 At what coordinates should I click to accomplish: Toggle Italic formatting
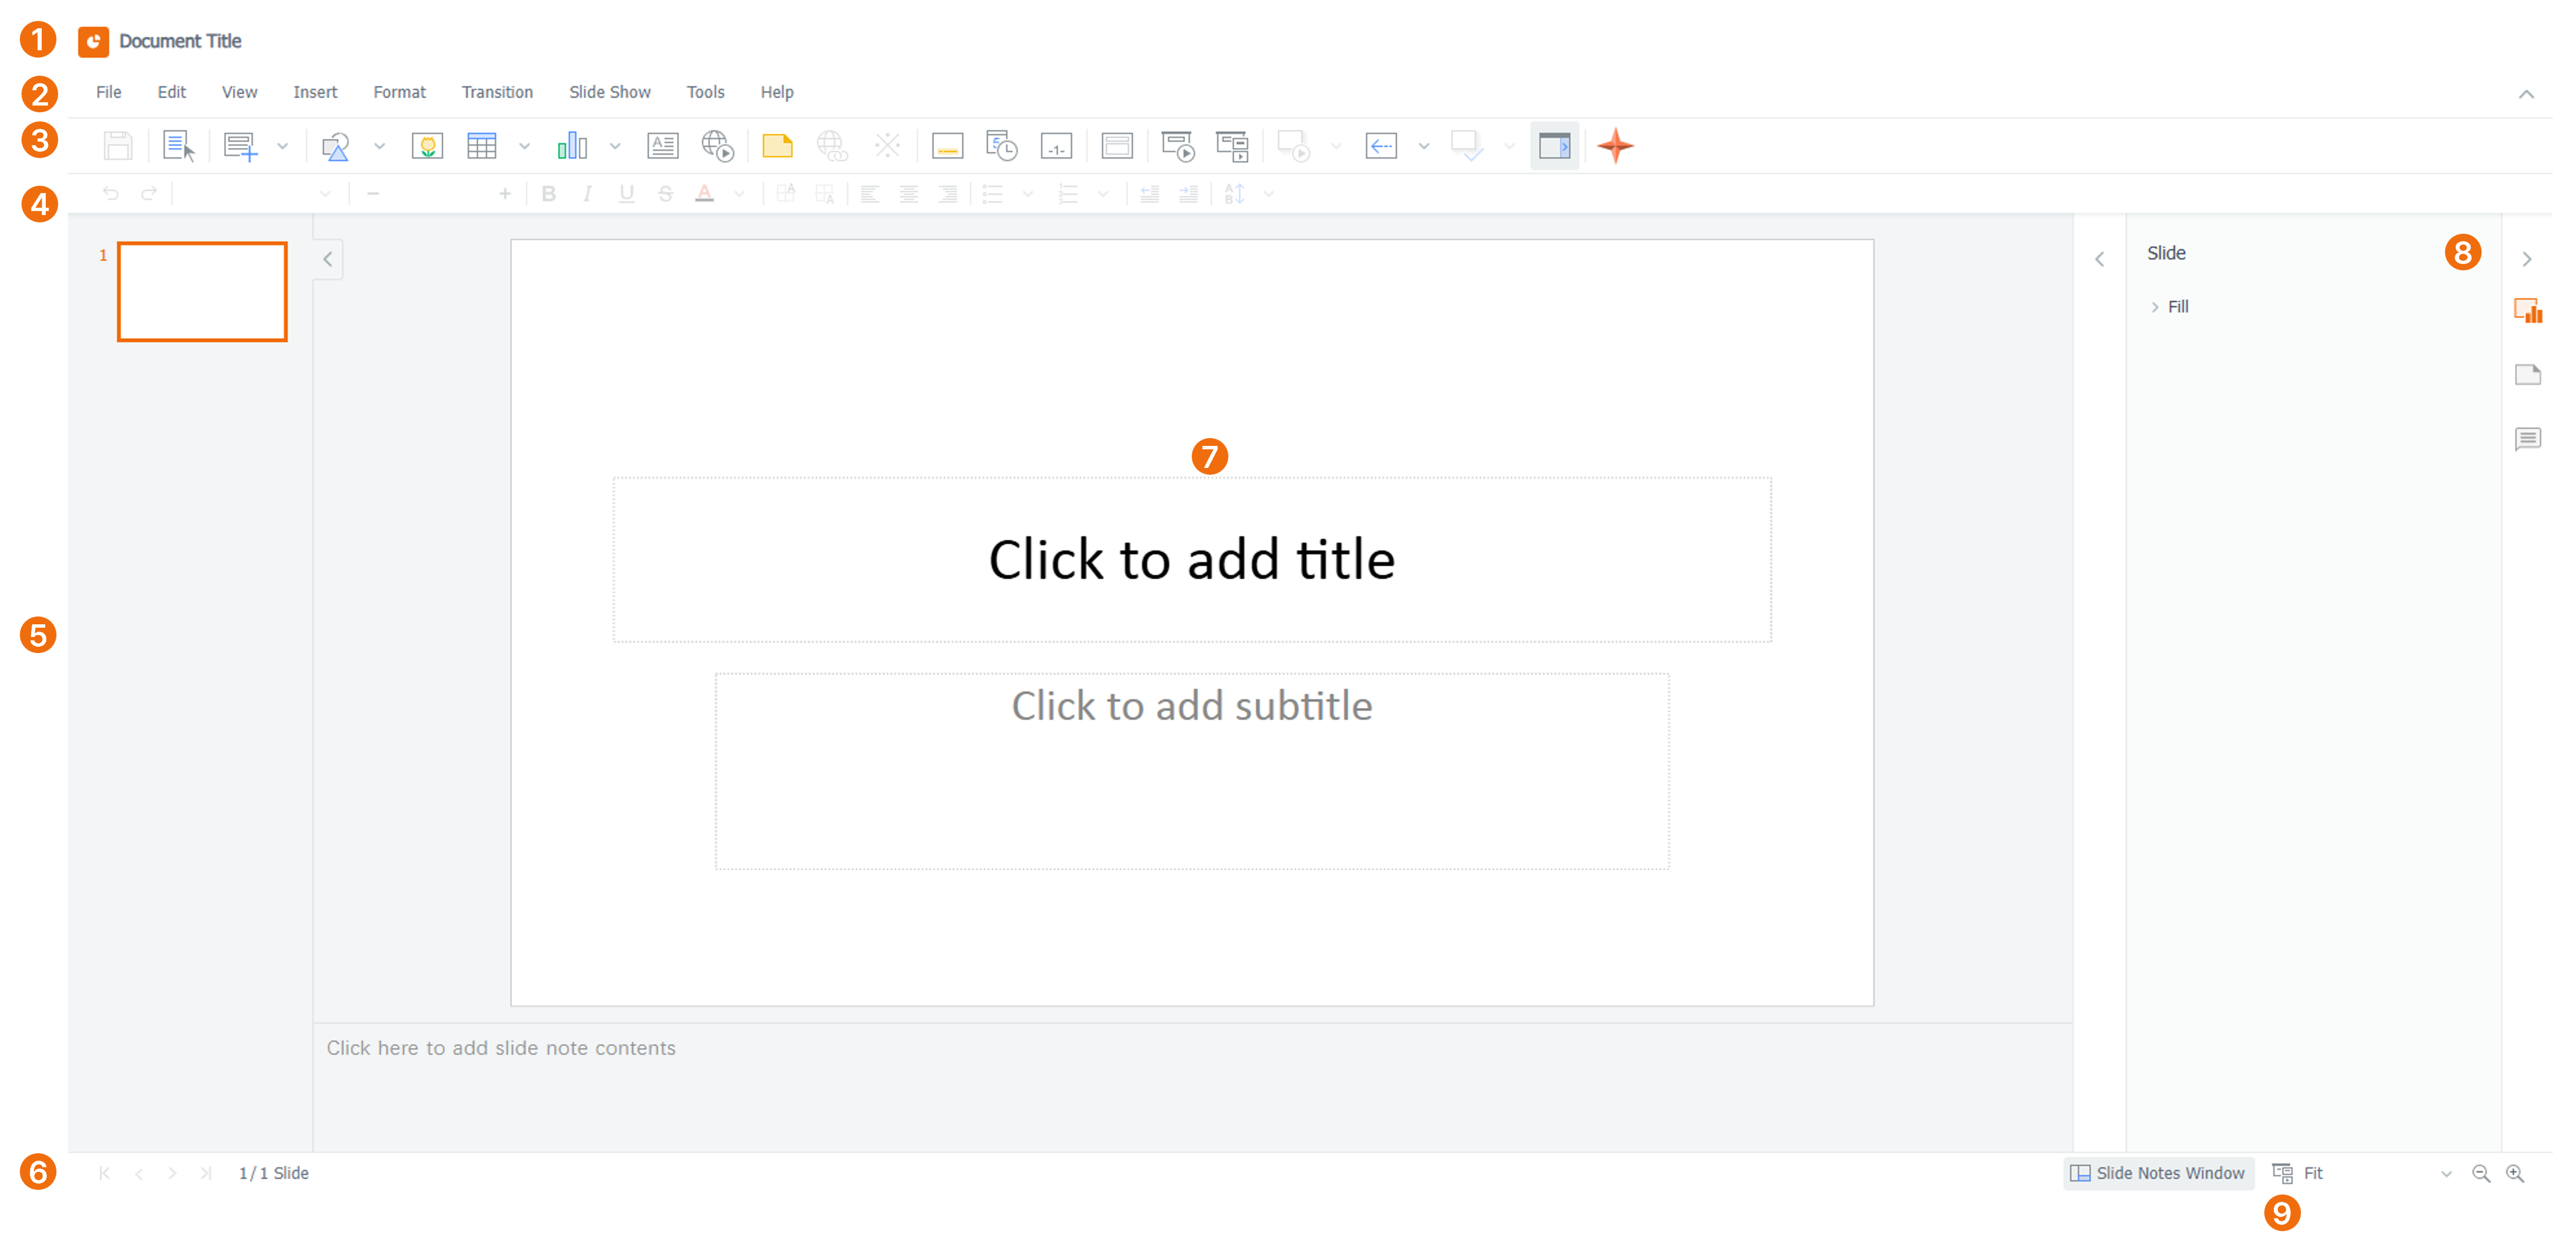[x=587, y=194]
